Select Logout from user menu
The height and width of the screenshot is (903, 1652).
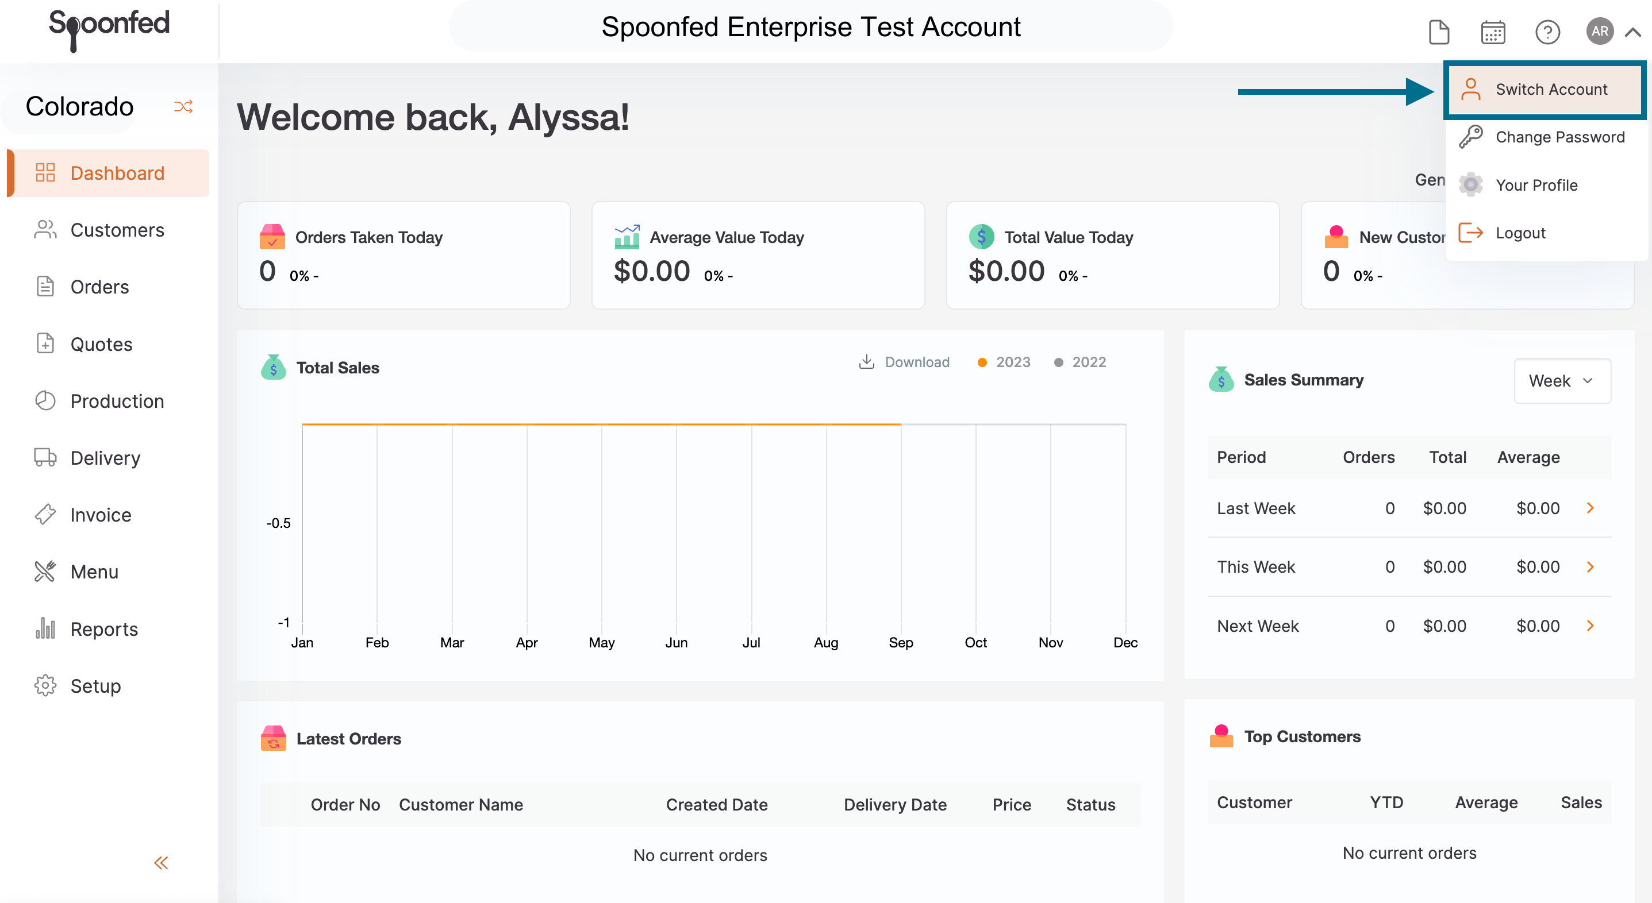click(1545, 232)
